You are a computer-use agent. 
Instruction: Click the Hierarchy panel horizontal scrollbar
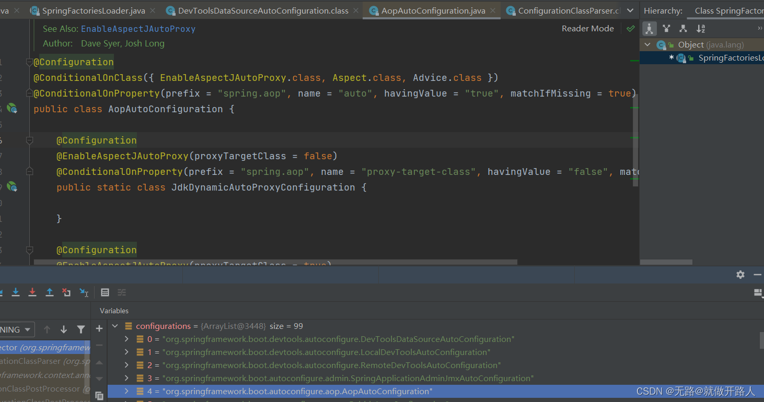pos(666,262)
